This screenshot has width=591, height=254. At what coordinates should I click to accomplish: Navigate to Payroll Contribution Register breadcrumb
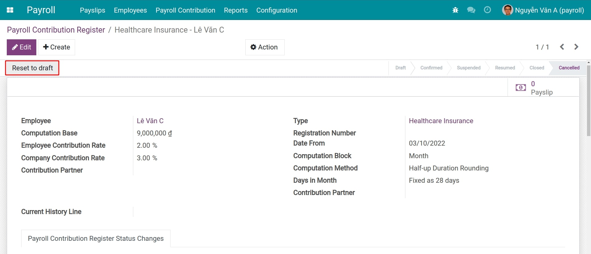click(x=56, y=30)
